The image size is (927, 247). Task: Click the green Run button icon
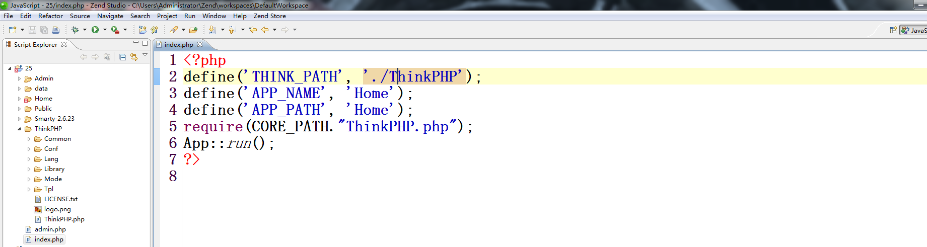coord(95,30)
